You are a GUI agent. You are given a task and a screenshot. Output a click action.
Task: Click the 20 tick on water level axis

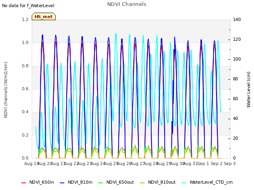coord(235,138)
